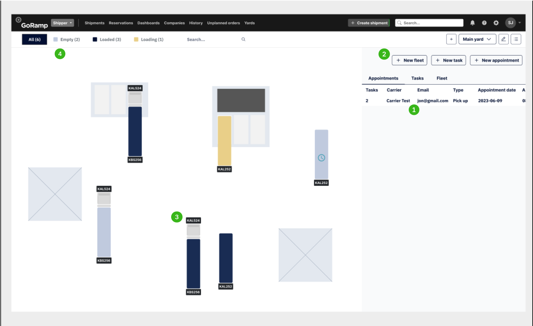
Task: Open the Dashboards menu item
Action: click(148, 23)
